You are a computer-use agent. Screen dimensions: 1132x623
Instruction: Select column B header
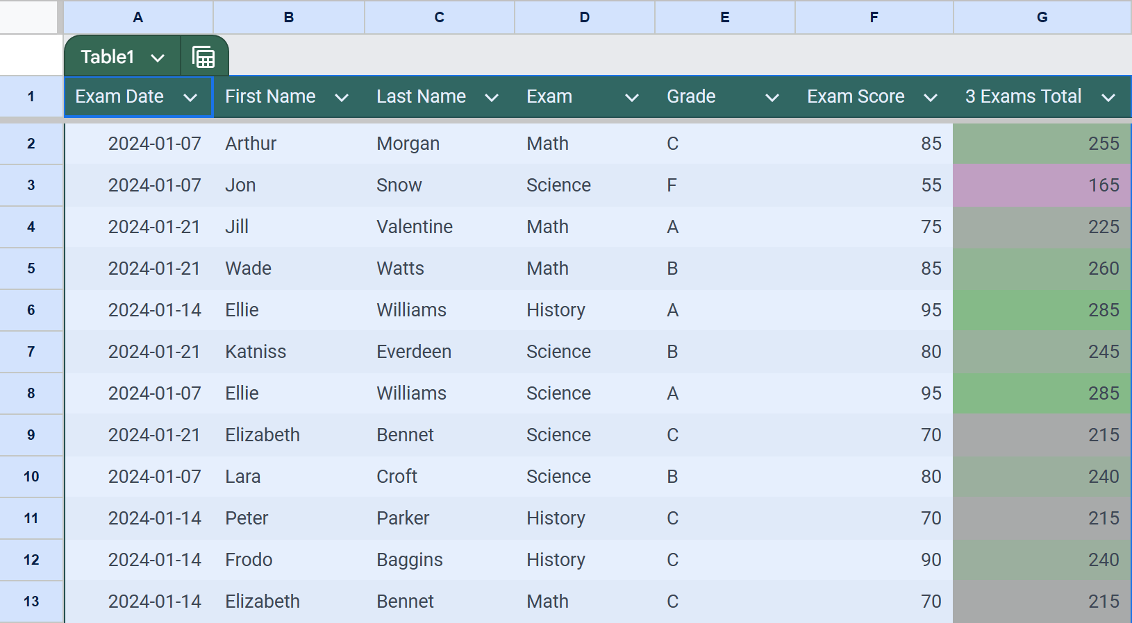(289, 17)
